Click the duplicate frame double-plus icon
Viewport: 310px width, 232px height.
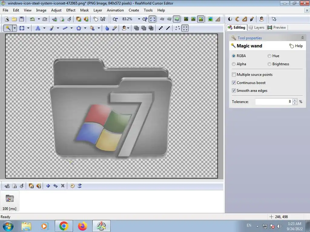coord(55,186)
